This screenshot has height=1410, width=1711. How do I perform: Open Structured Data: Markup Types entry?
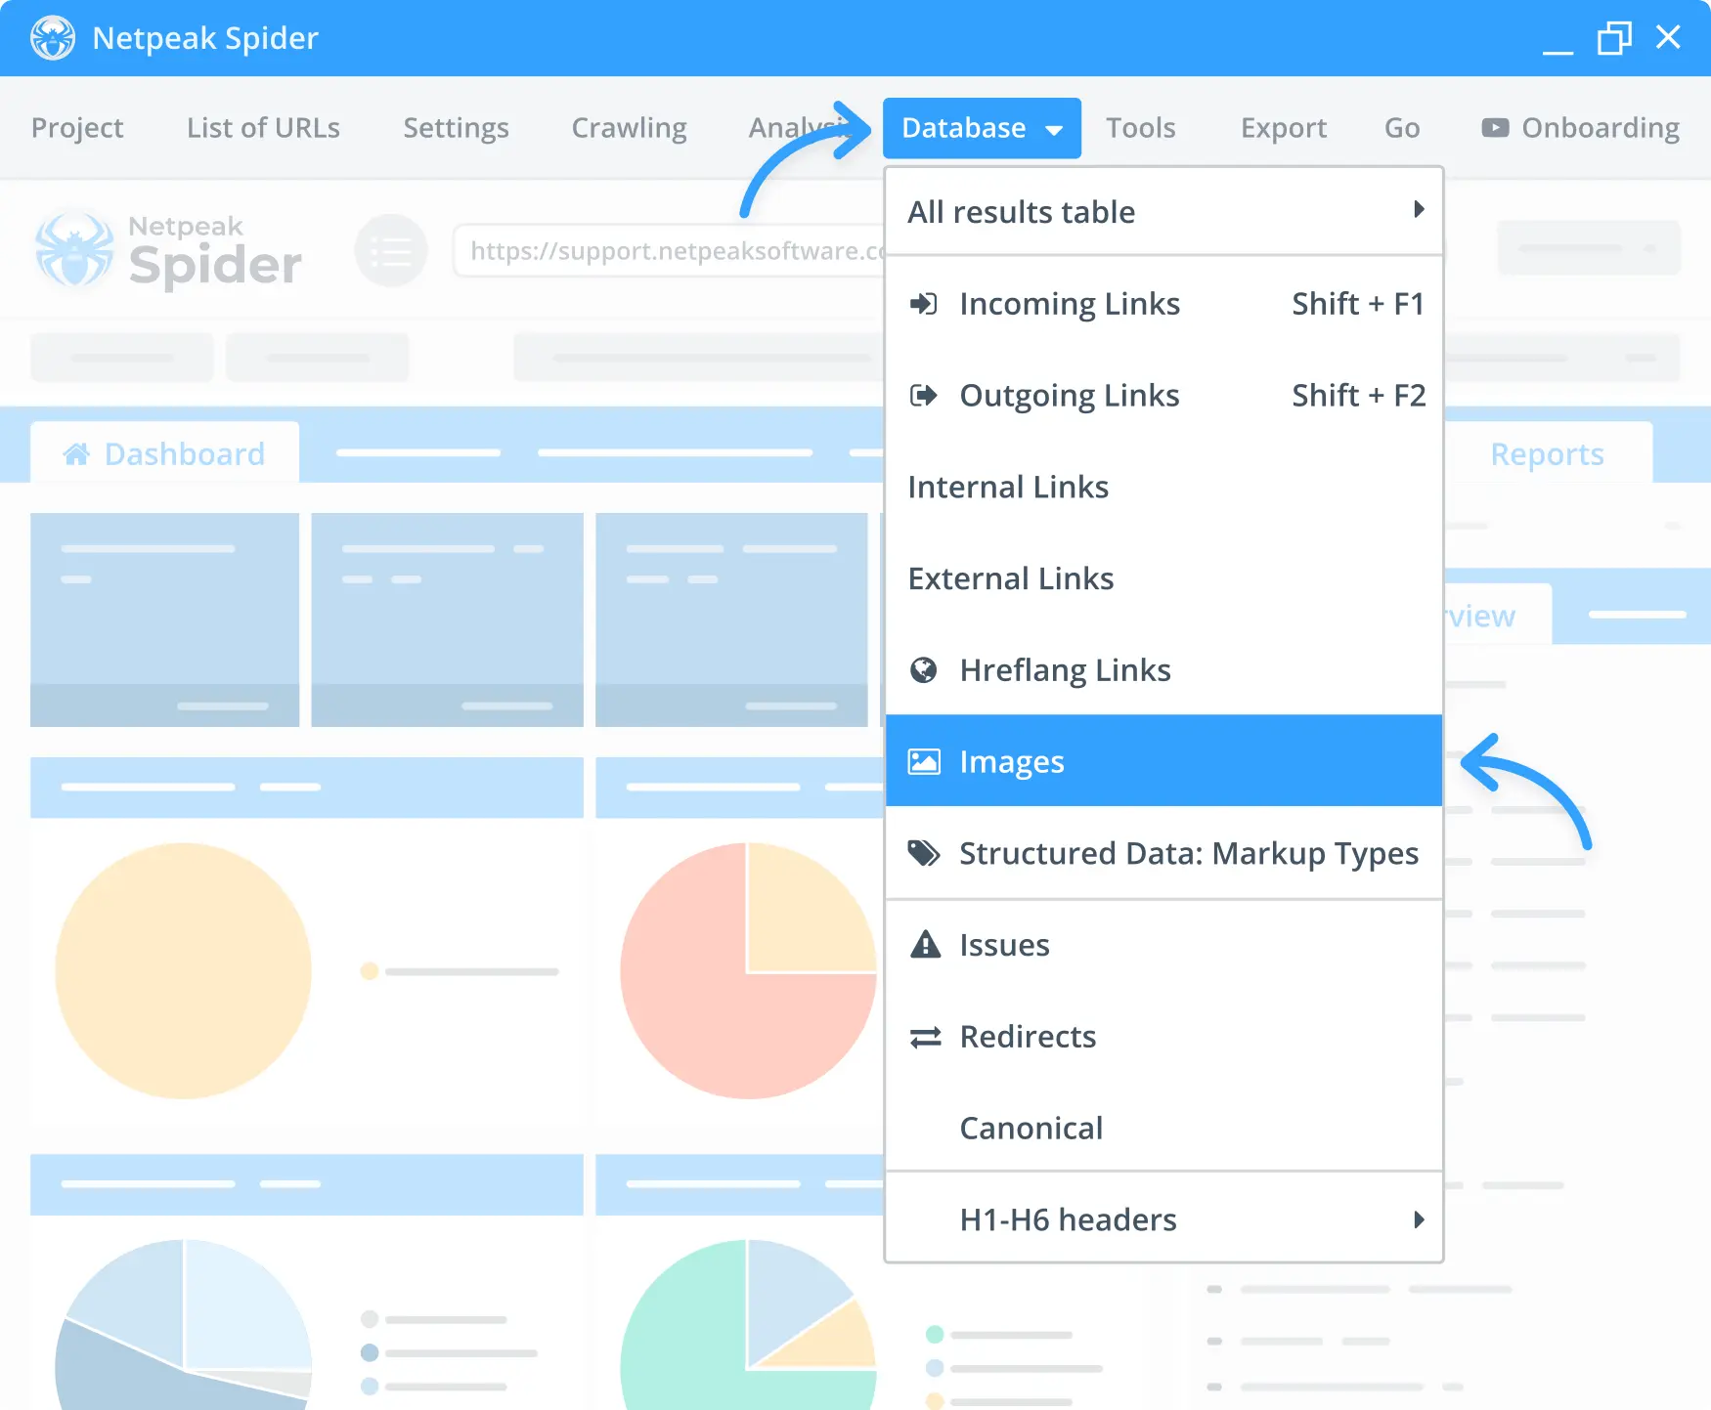[x=1163, y=853]
